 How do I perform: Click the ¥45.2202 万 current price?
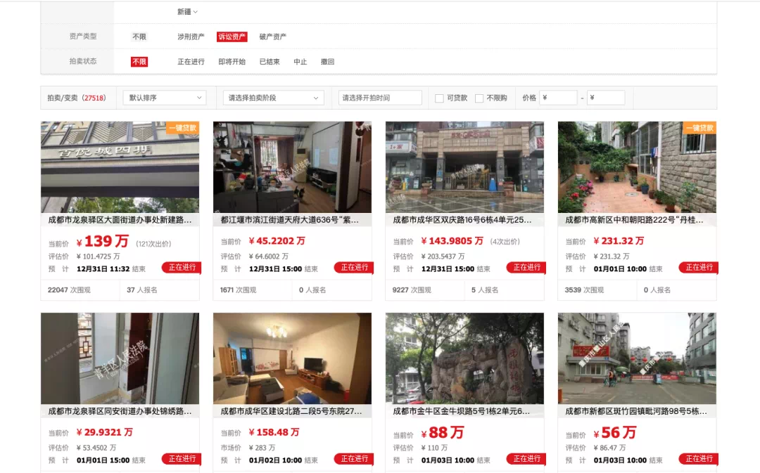tap(277, 241)
